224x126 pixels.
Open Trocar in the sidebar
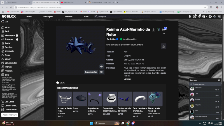click(x=6, y=55)
